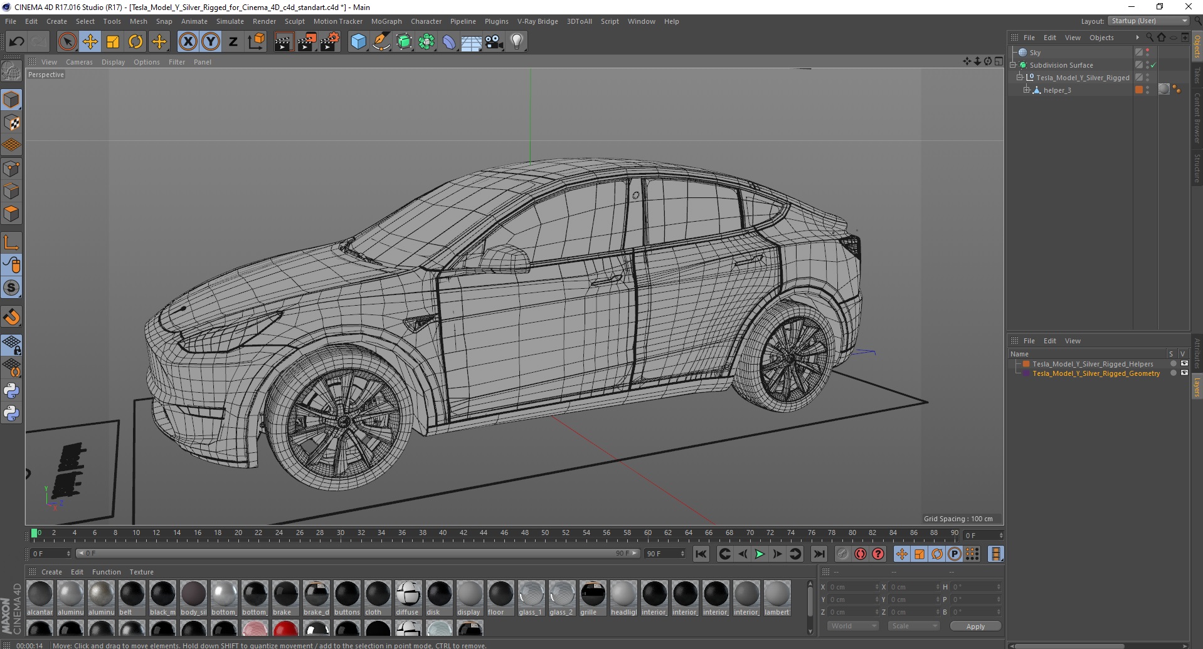Image resolution: width=1203 pixels, height=649 pixels.
Task: Select the Live Selection tool
Action: pyautogui.click(x=67, y=42)
